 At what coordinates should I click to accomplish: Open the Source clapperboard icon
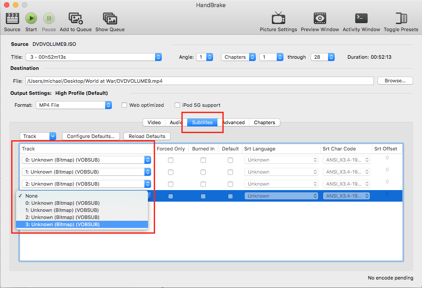pos(12,19)
